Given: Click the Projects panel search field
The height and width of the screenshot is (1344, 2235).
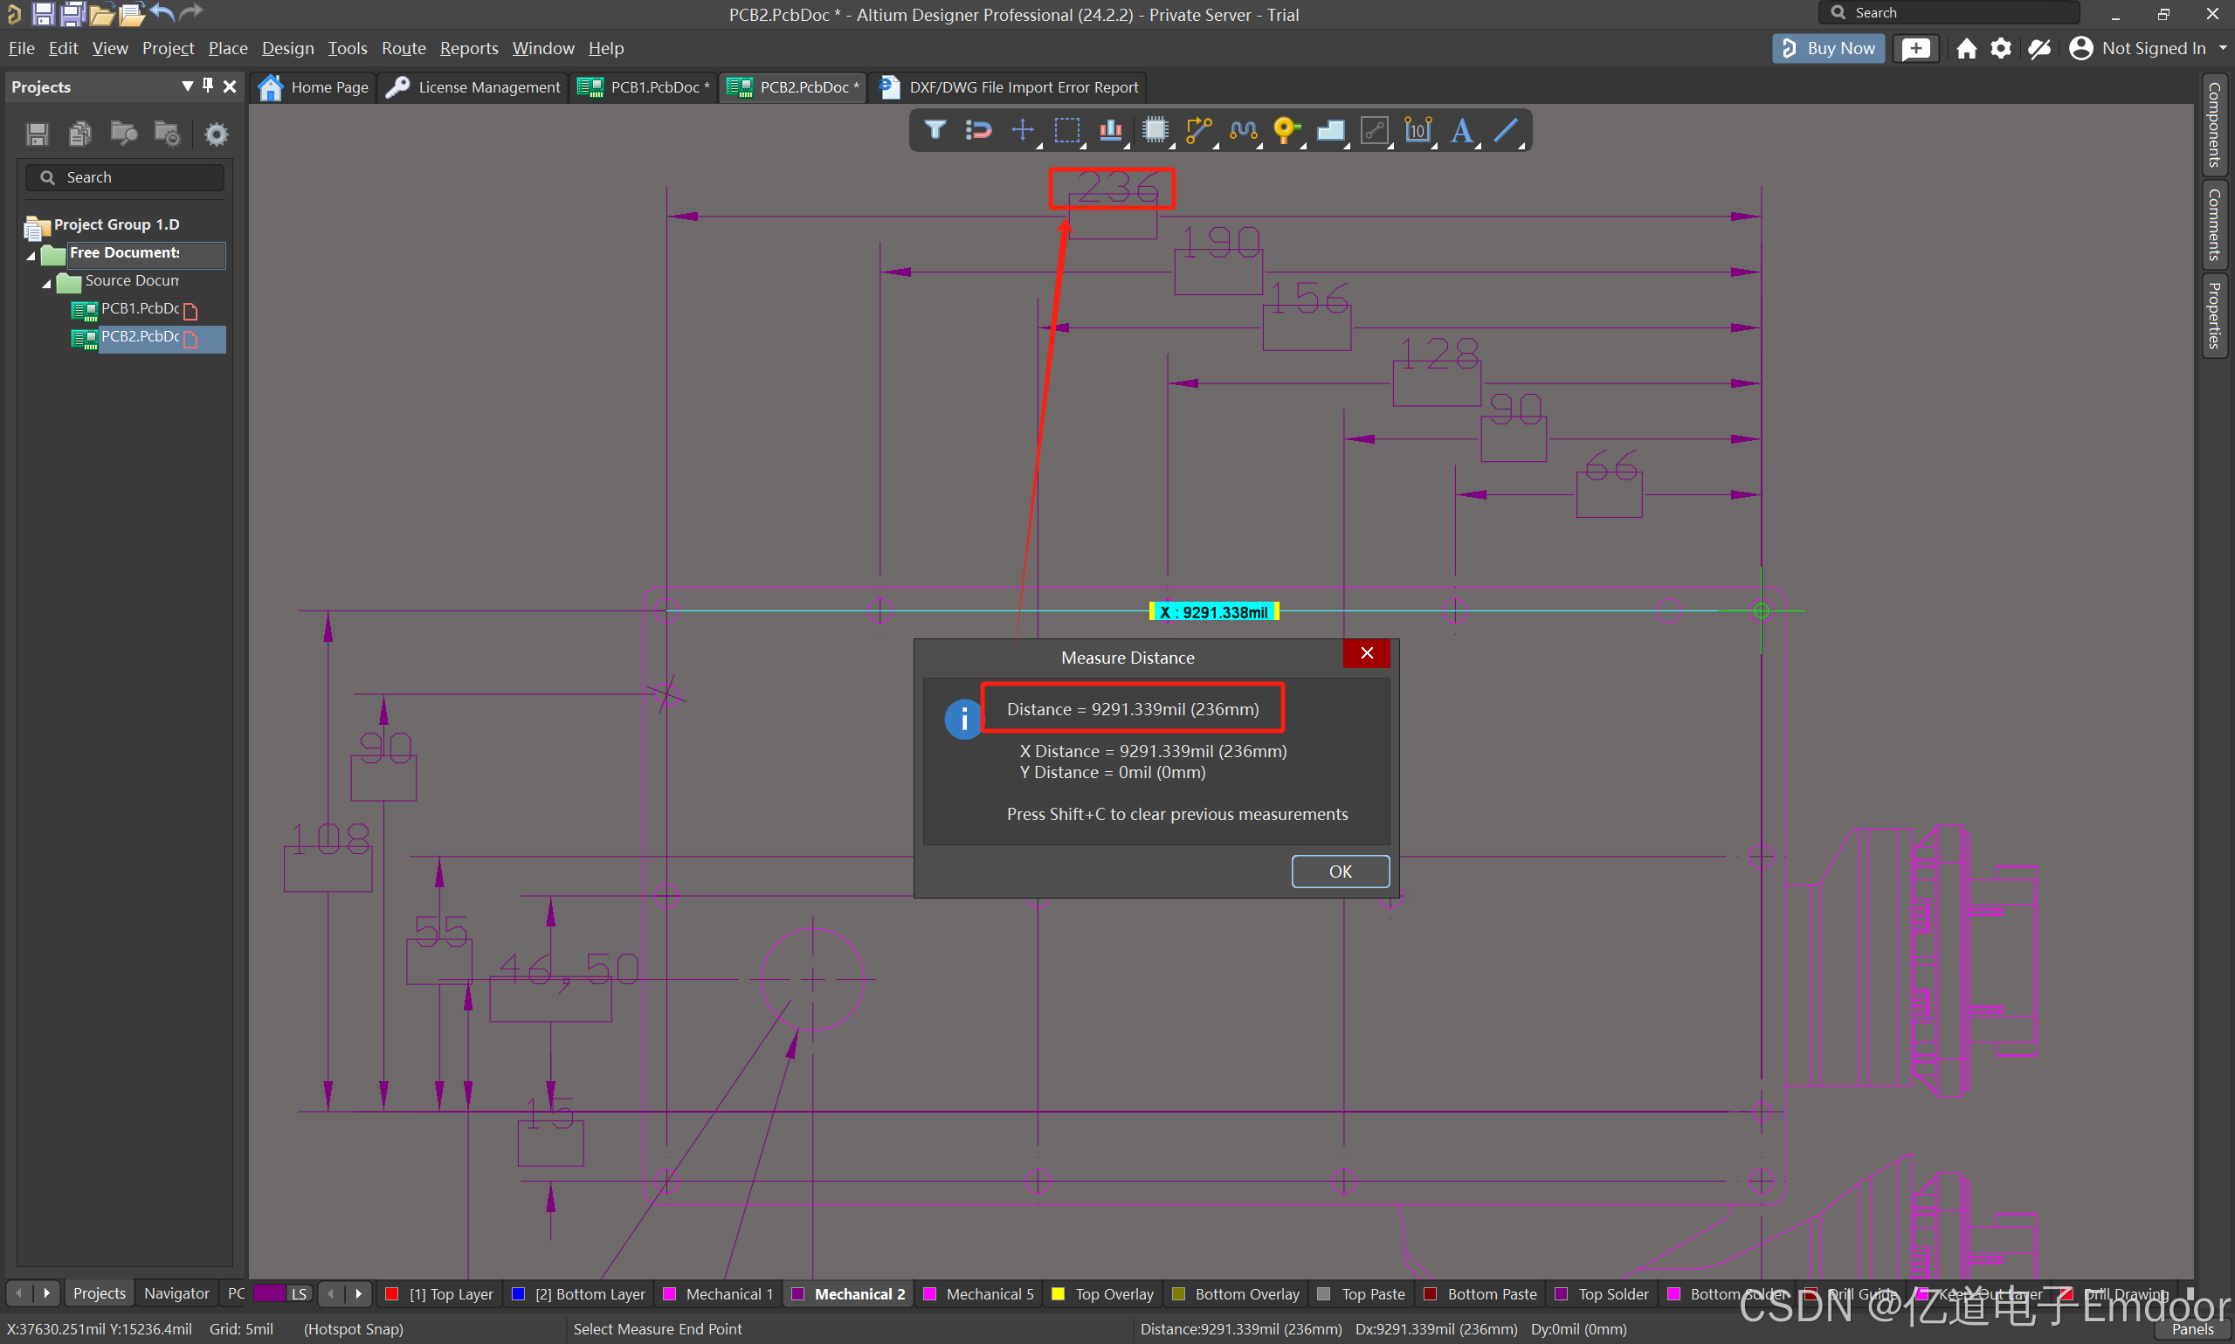Looking at the screenshot, I should pyautogui.click(x=127, y=177).
